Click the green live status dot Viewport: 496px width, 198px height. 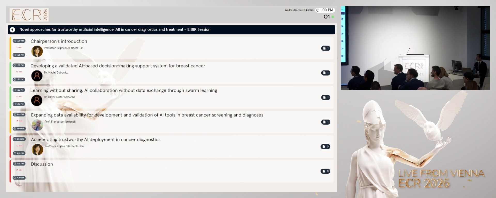point(333,17)
